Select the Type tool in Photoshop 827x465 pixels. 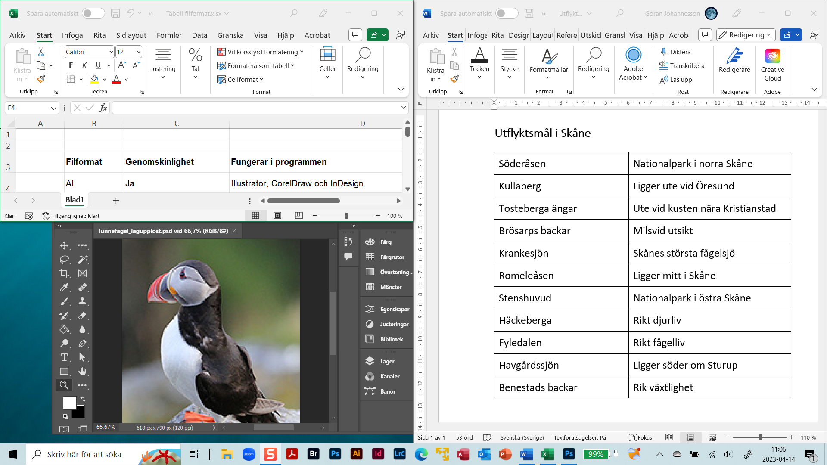coord(64,357)
